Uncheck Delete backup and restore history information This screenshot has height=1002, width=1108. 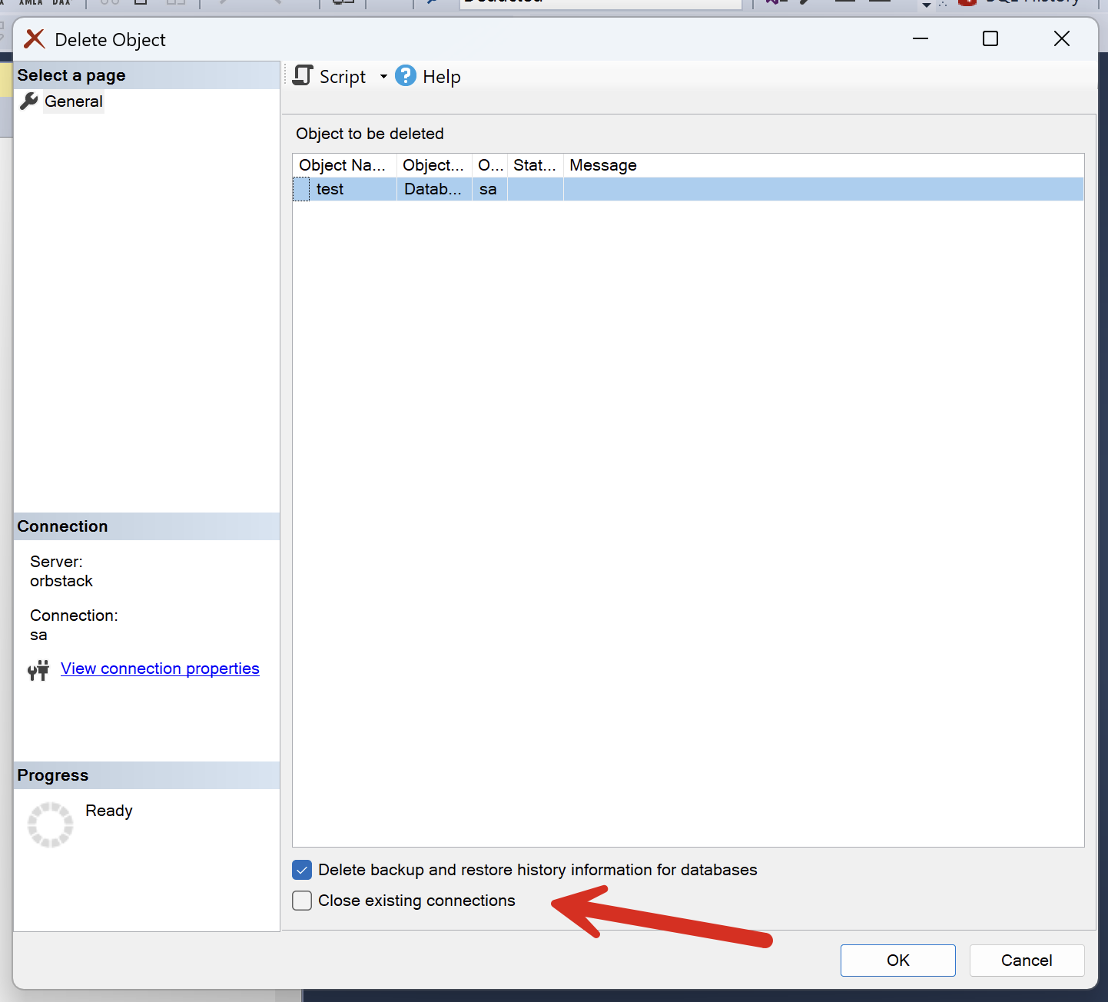pyautogui.click(x=302, y=870)
